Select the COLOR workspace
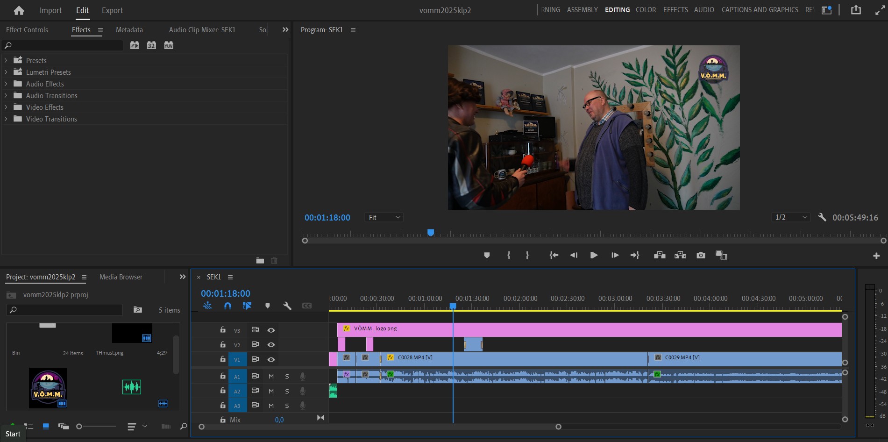The width and height of the screenshot is (888, 442). tap(646, 10)
